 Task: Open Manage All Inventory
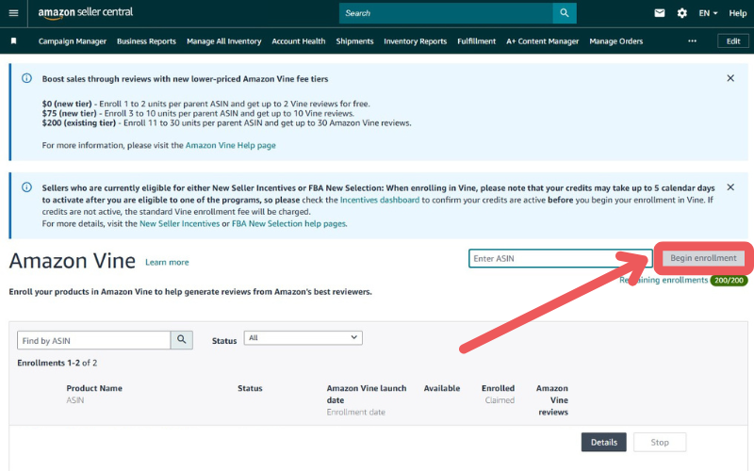[x=223, y=41]
